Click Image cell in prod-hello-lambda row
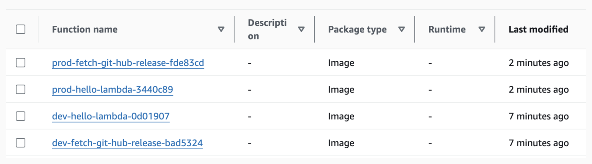The width and height of the screenshot is (592, 164). click(x=341, y=90)
